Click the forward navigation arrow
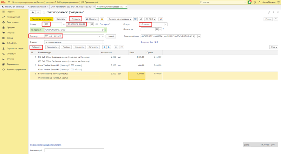This screenshot has height=154, width=281. pyautogui.click(x=38, y=12)
